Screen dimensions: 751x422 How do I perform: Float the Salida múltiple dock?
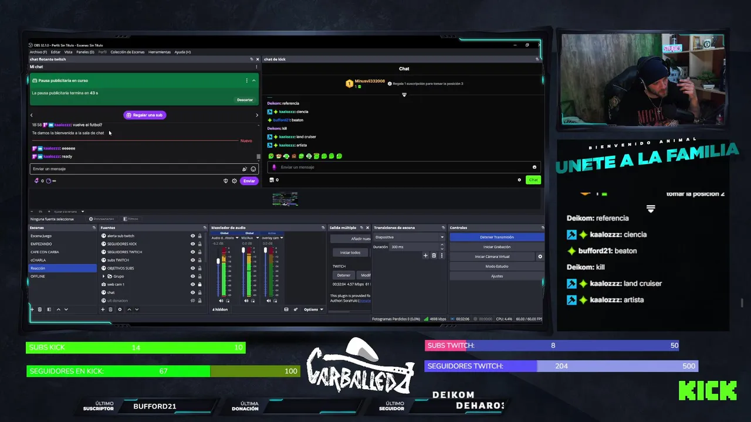pos(361,227)
